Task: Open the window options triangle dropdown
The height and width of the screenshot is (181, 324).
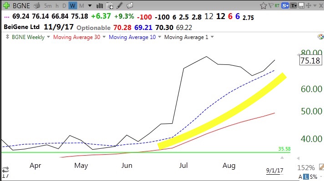Action: click(x=315, y=6)
